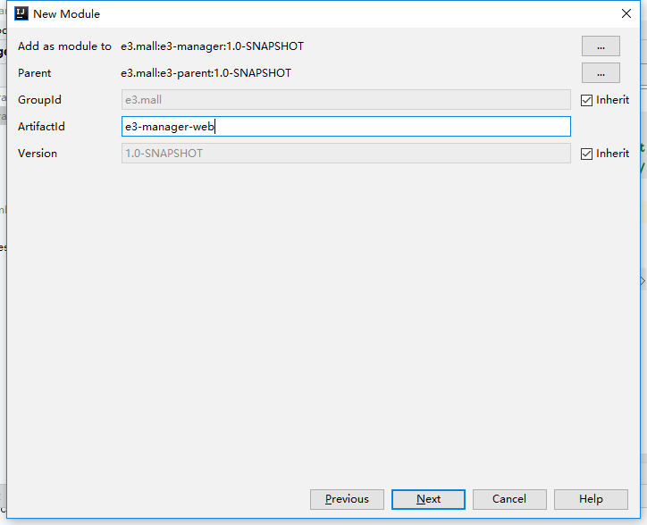Image resolution: width=647 pixels, height=525 pixels.
Task: Select the ArtifactId label
Action: (x=41, y=127)
